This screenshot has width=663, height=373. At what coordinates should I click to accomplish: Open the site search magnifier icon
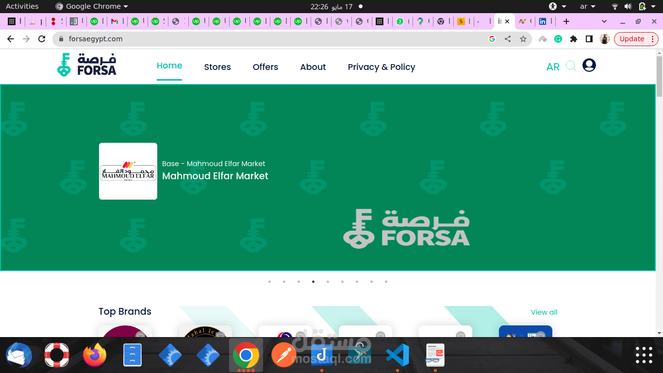(x=571, y=66)
